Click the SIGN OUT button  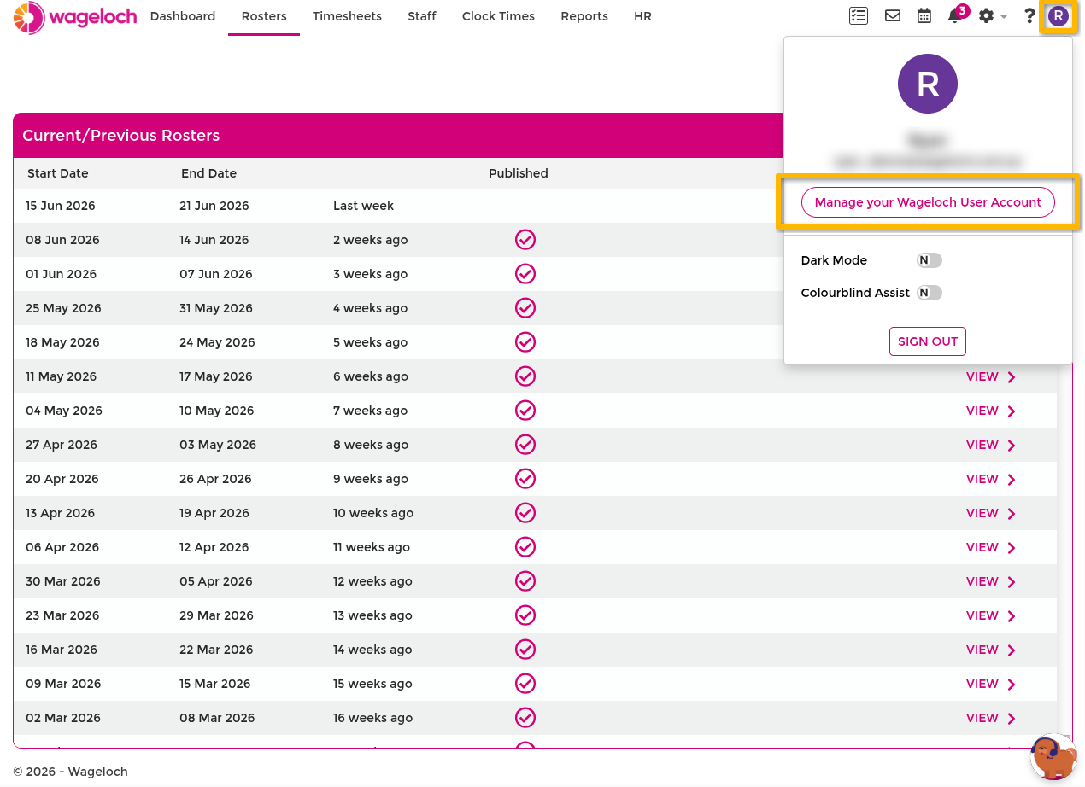(x=928, y=341)
